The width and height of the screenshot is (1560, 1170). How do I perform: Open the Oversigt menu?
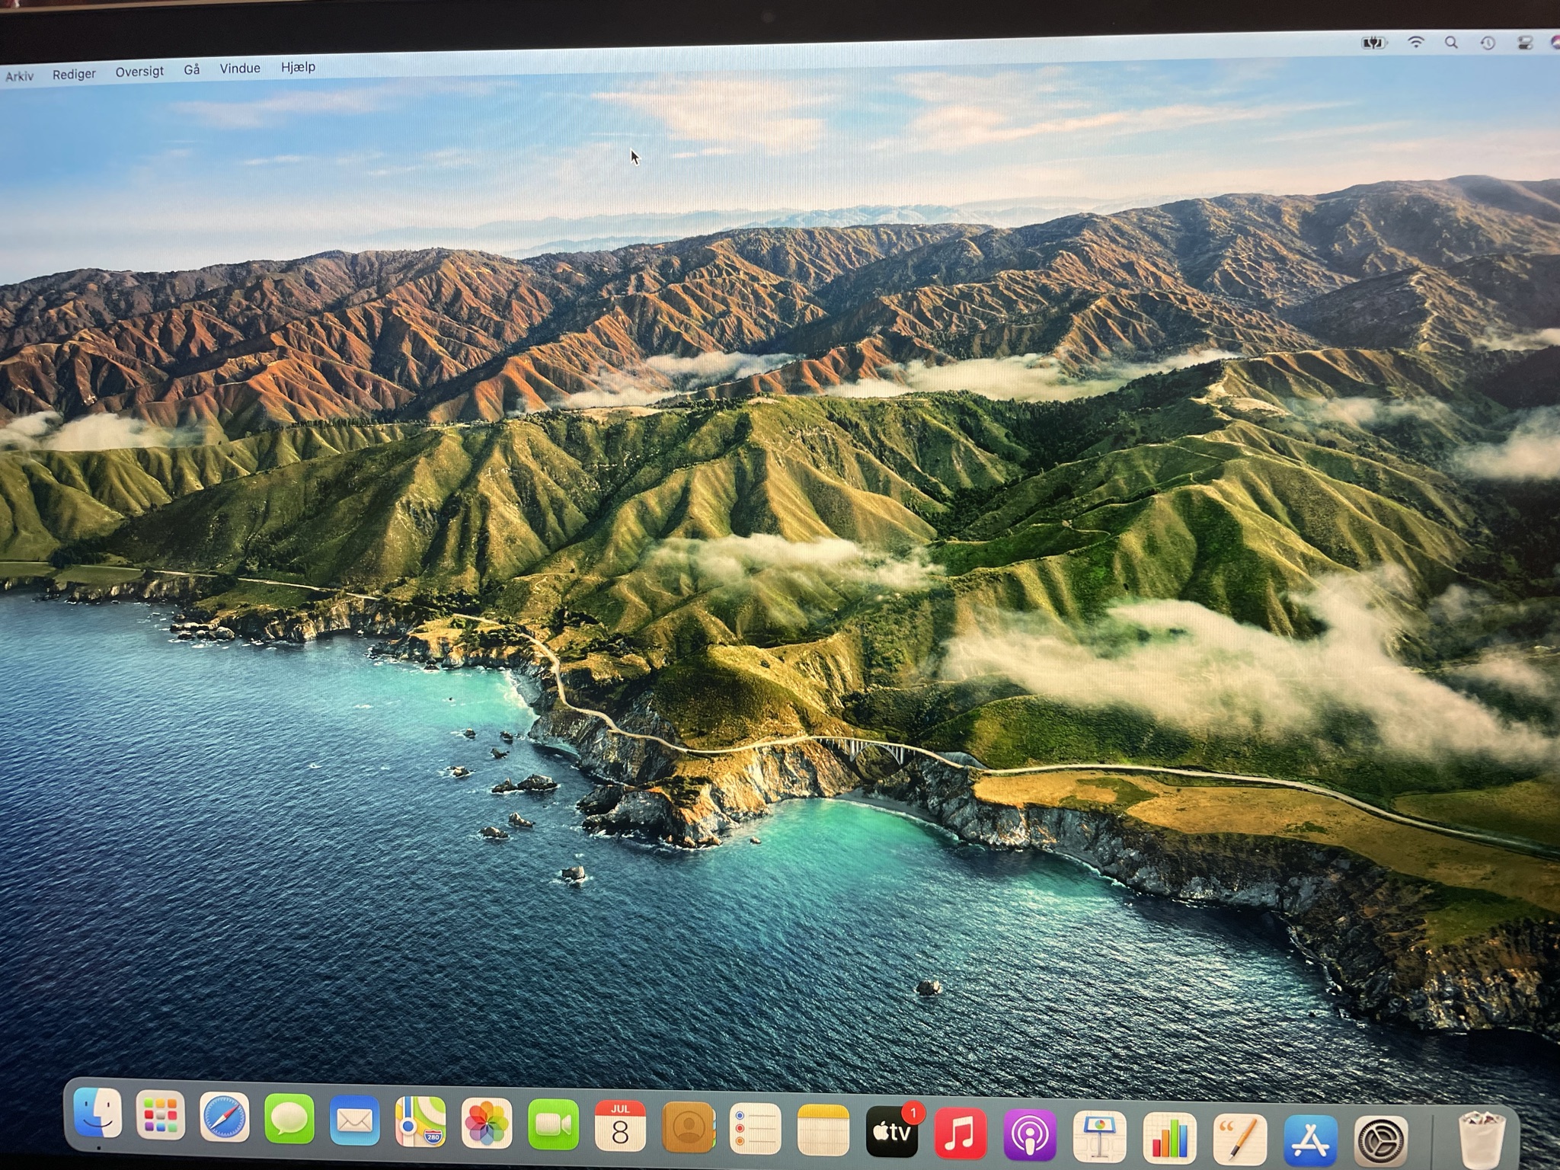[x=139, y=72]
